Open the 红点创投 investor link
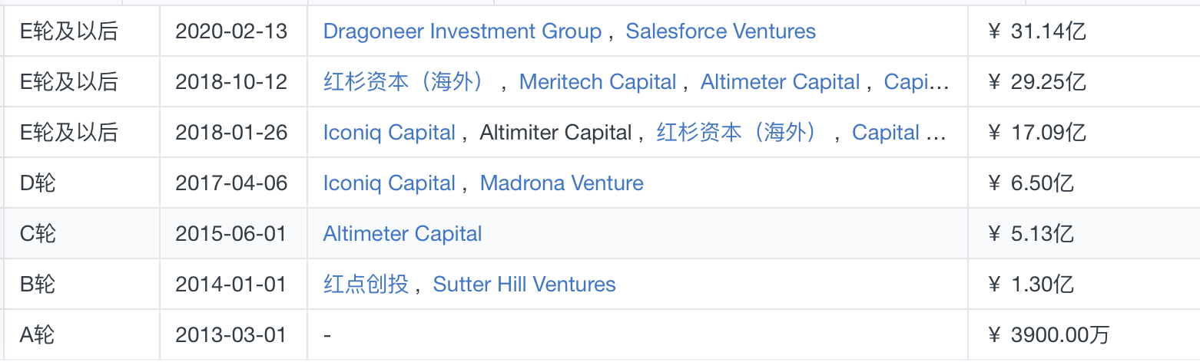Viewport: 1200px width, 362px height. (366, 285)
